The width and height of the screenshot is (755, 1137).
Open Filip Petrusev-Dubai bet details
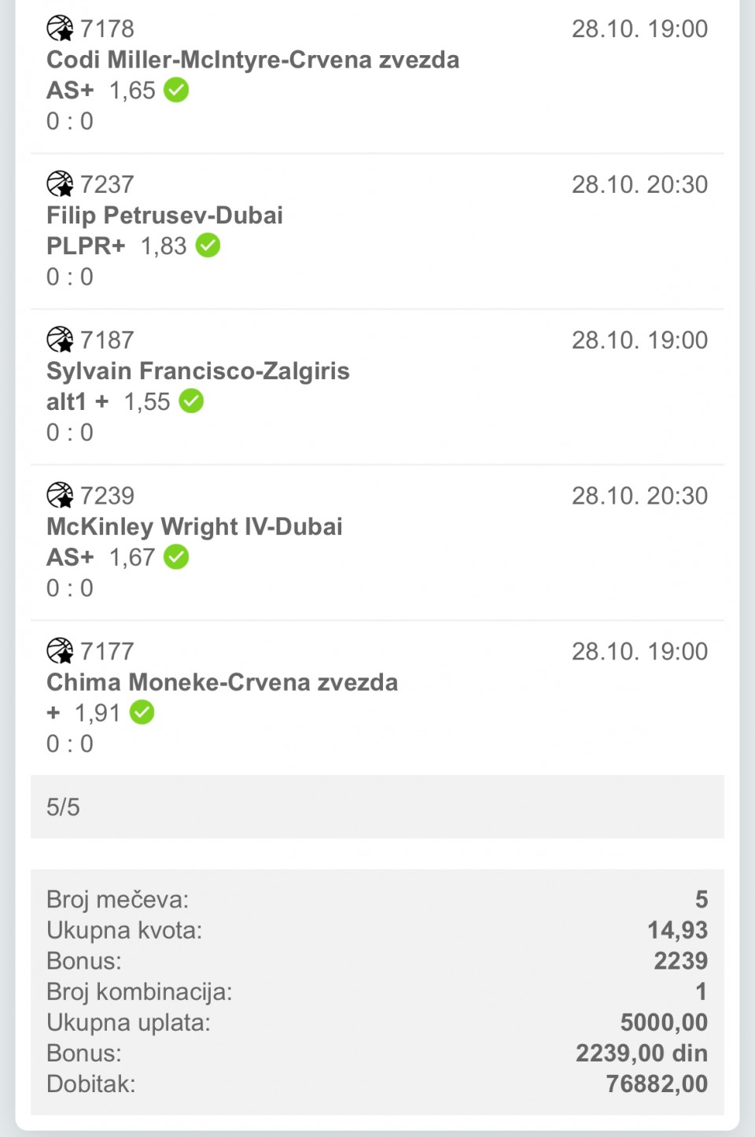[164, 216]
